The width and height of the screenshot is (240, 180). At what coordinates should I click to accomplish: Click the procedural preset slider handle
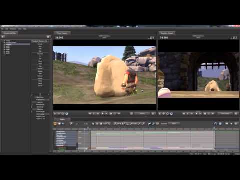[40, 95]
